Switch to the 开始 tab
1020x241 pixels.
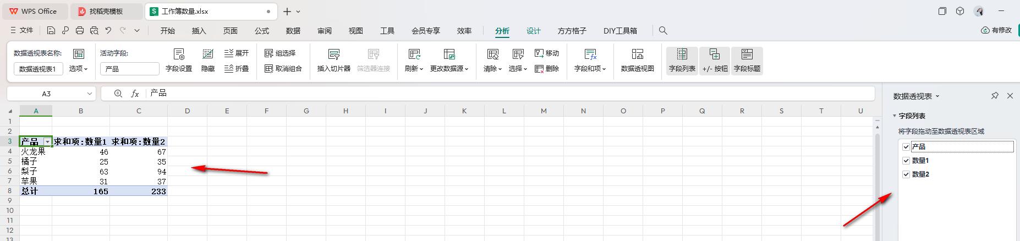click(168, 31)
